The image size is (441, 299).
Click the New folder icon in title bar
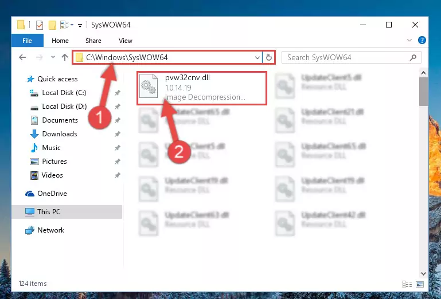tap(52, 25)
